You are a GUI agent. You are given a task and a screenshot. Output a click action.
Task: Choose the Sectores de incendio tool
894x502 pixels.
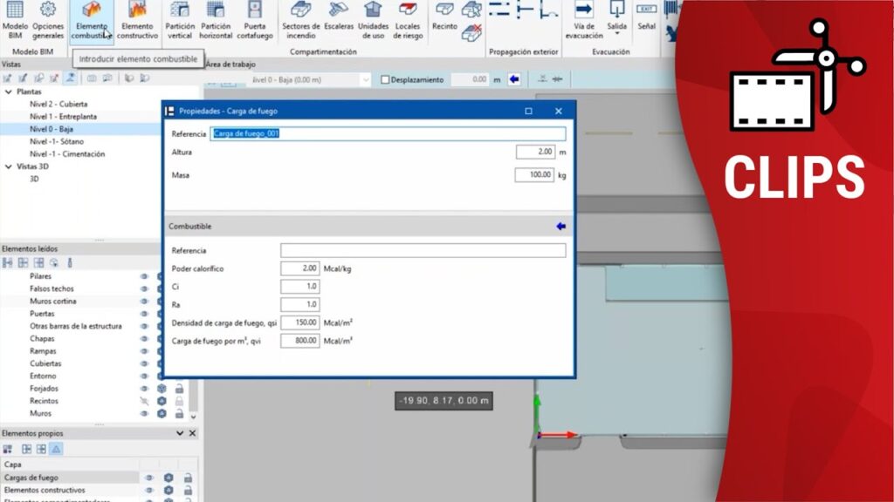[301, 20]
